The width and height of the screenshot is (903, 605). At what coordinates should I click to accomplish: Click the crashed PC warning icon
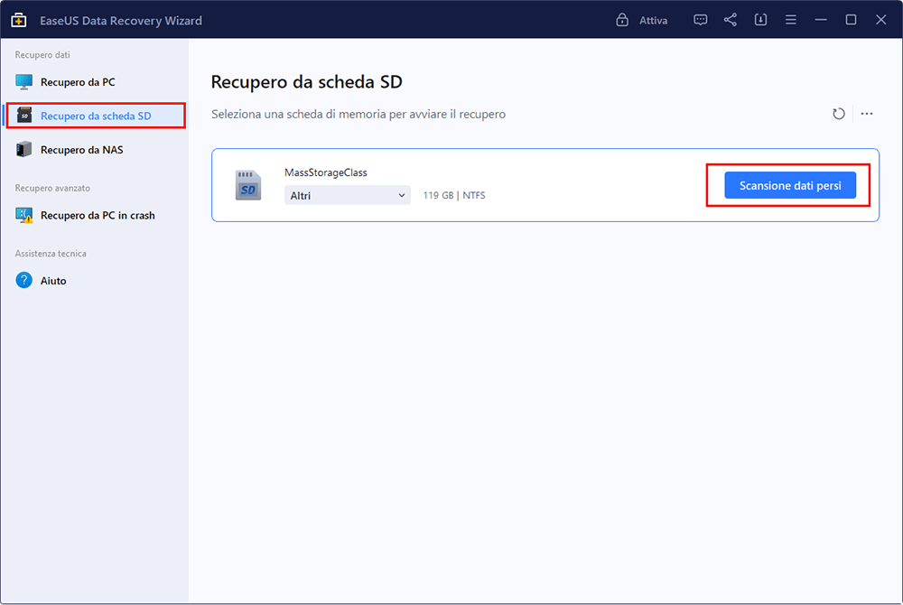tap(23, 215)
